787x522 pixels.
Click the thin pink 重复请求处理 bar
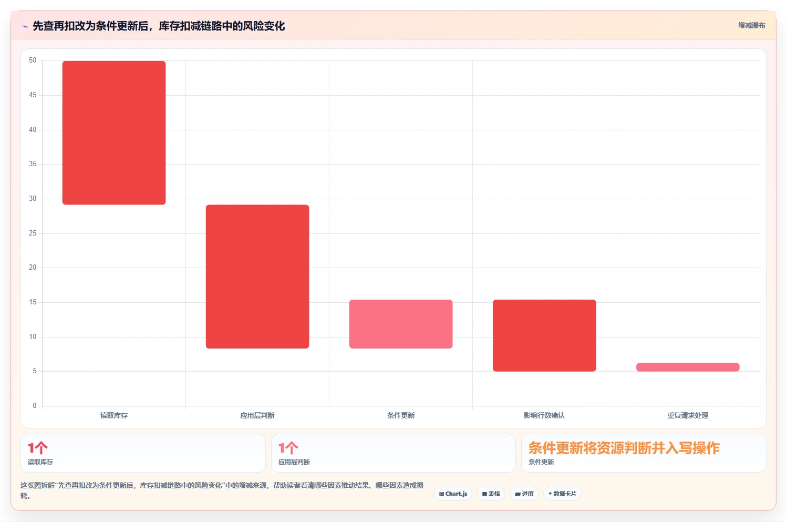[x=688, y=367]
